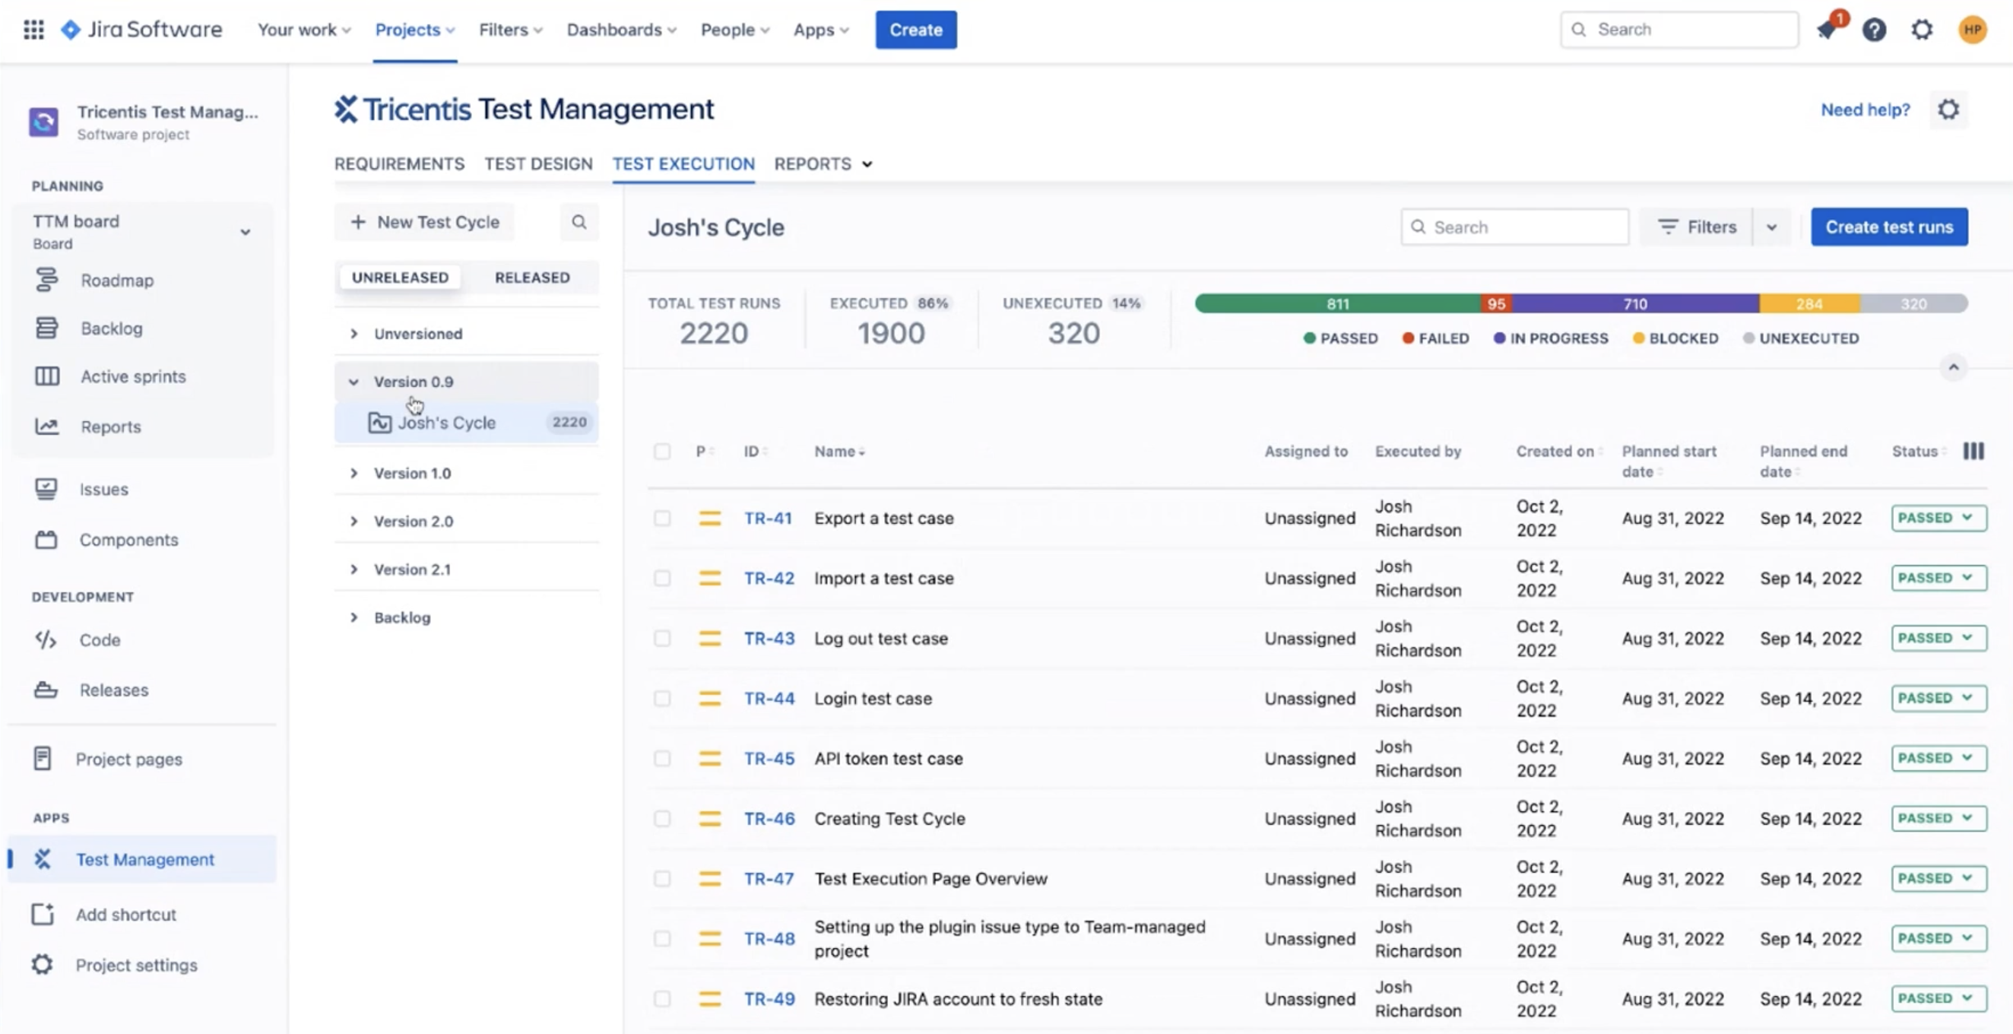2013x1034 pixels.
Task: Select the checkbox on TR-41 Export a test case
Action: pos(662,518)
